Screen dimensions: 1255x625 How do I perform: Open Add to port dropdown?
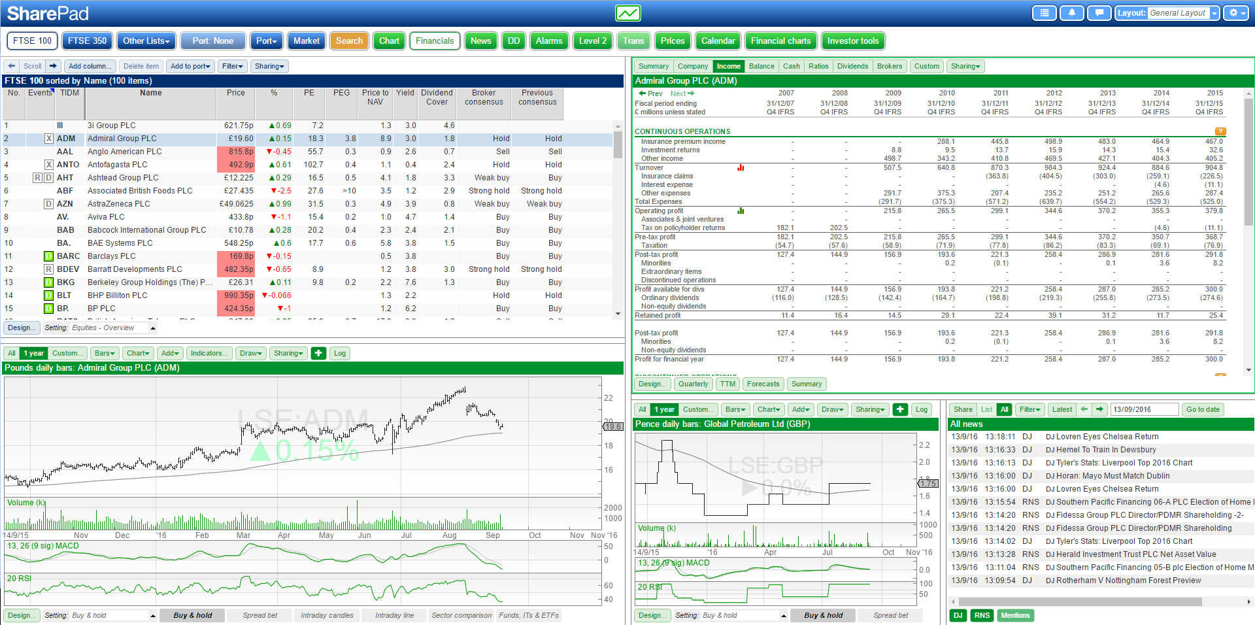[190, 66]
